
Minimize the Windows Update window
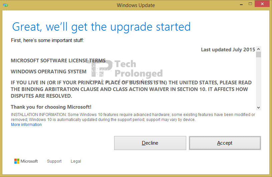pyautogui.click(x=241, y=5)
